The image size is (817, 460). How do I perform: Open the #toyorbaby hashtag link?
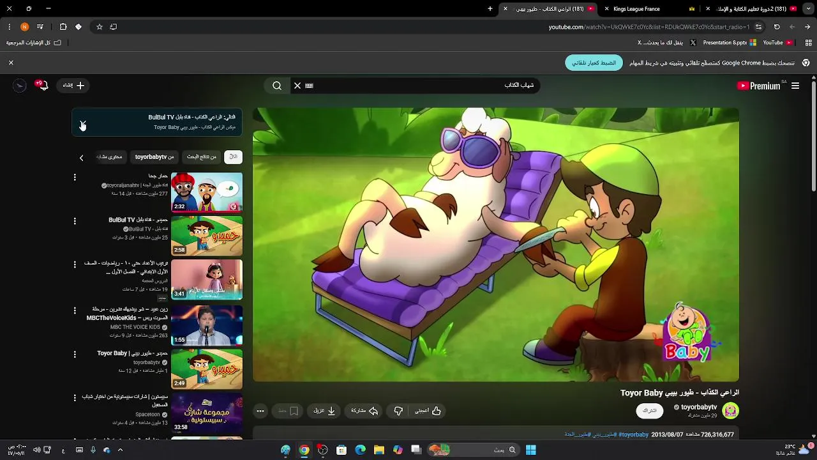(x=633, y=434)
